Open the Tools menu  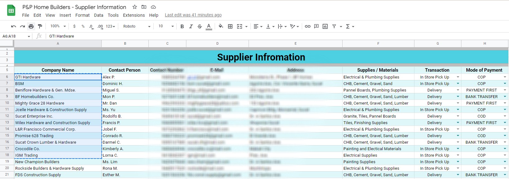tap(113, 15)
